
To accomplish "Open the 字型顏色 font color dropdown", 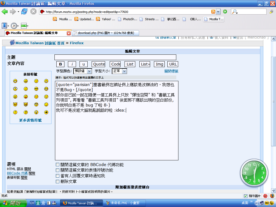I will tap(82, 71).
